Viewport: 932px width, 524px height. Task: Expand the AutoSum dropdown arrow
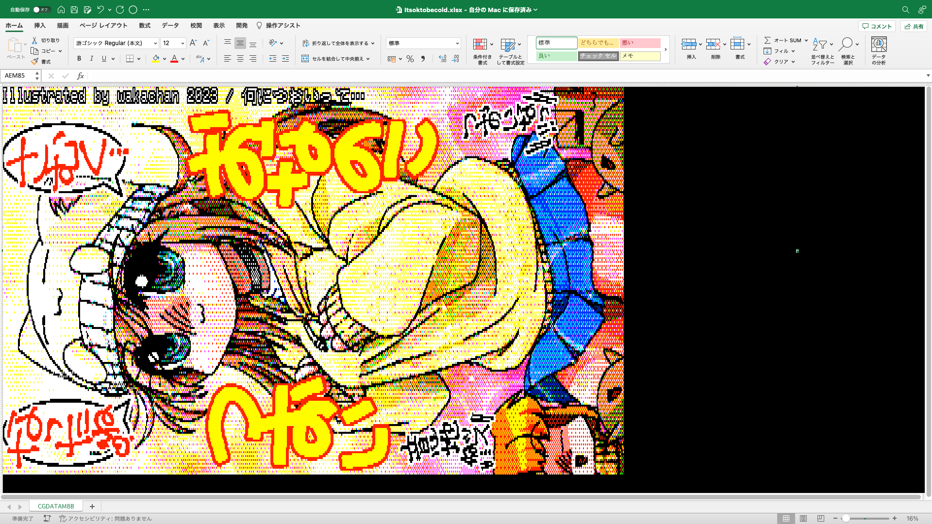(806, 40)
